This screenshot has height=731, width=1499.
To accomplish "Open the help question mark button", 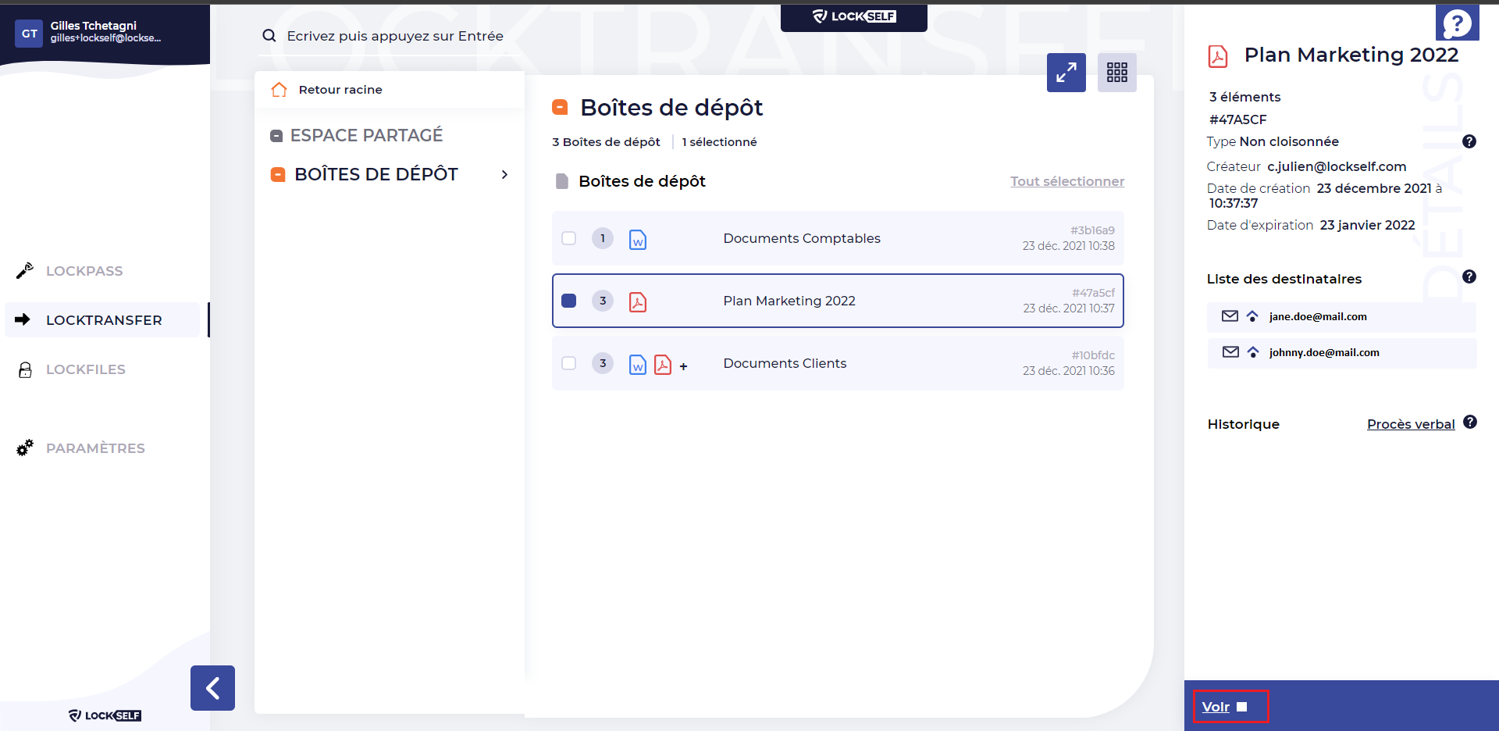I will [1457, 23].
